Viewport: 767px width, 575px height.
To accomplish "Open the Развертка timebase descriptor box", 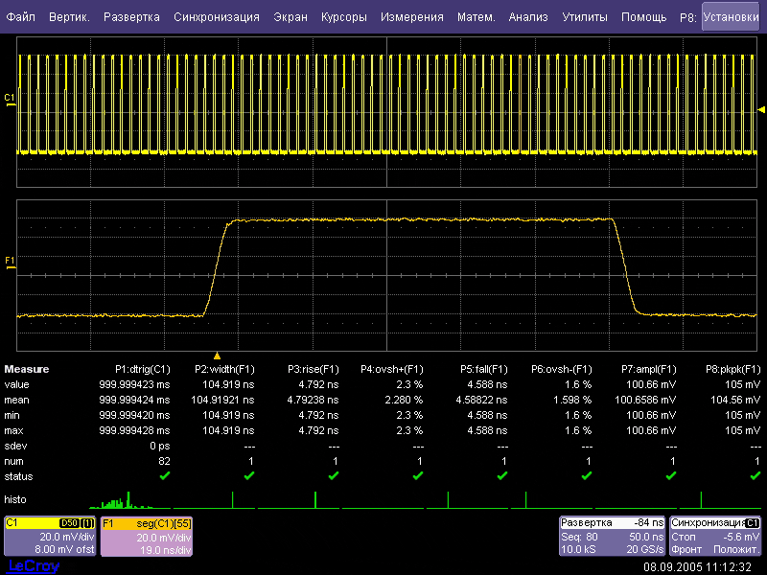I will tap(612, 537).
